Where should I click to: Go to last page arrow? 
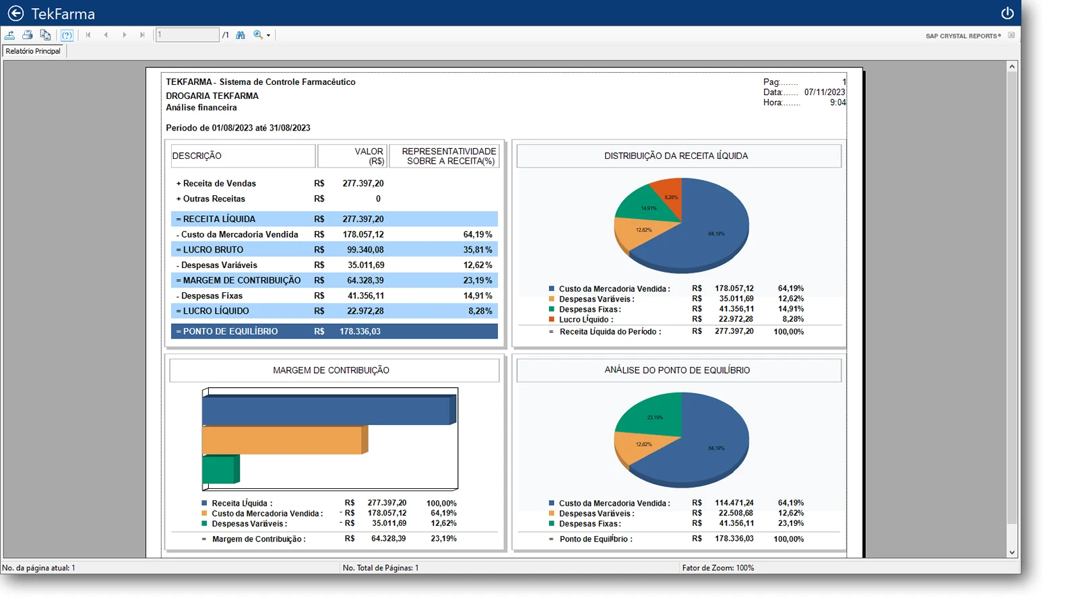pyautogui.click(x=142, y=35)
